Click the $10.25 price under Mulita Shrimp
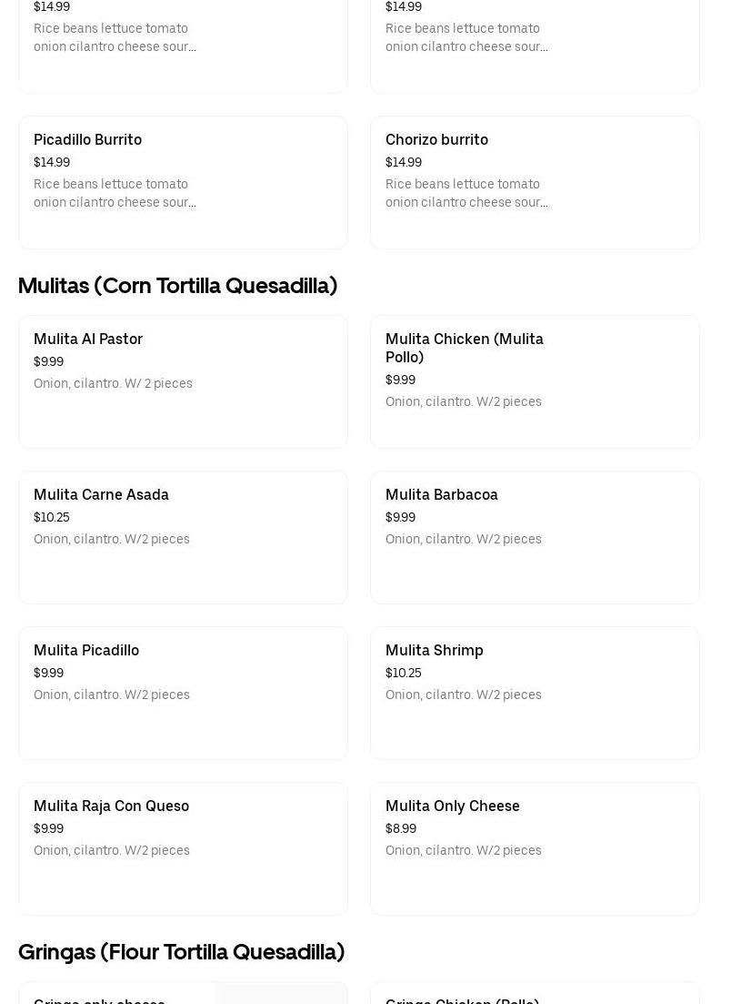Viewport: 731px width, 1004px height. click(x=404, y=674)
